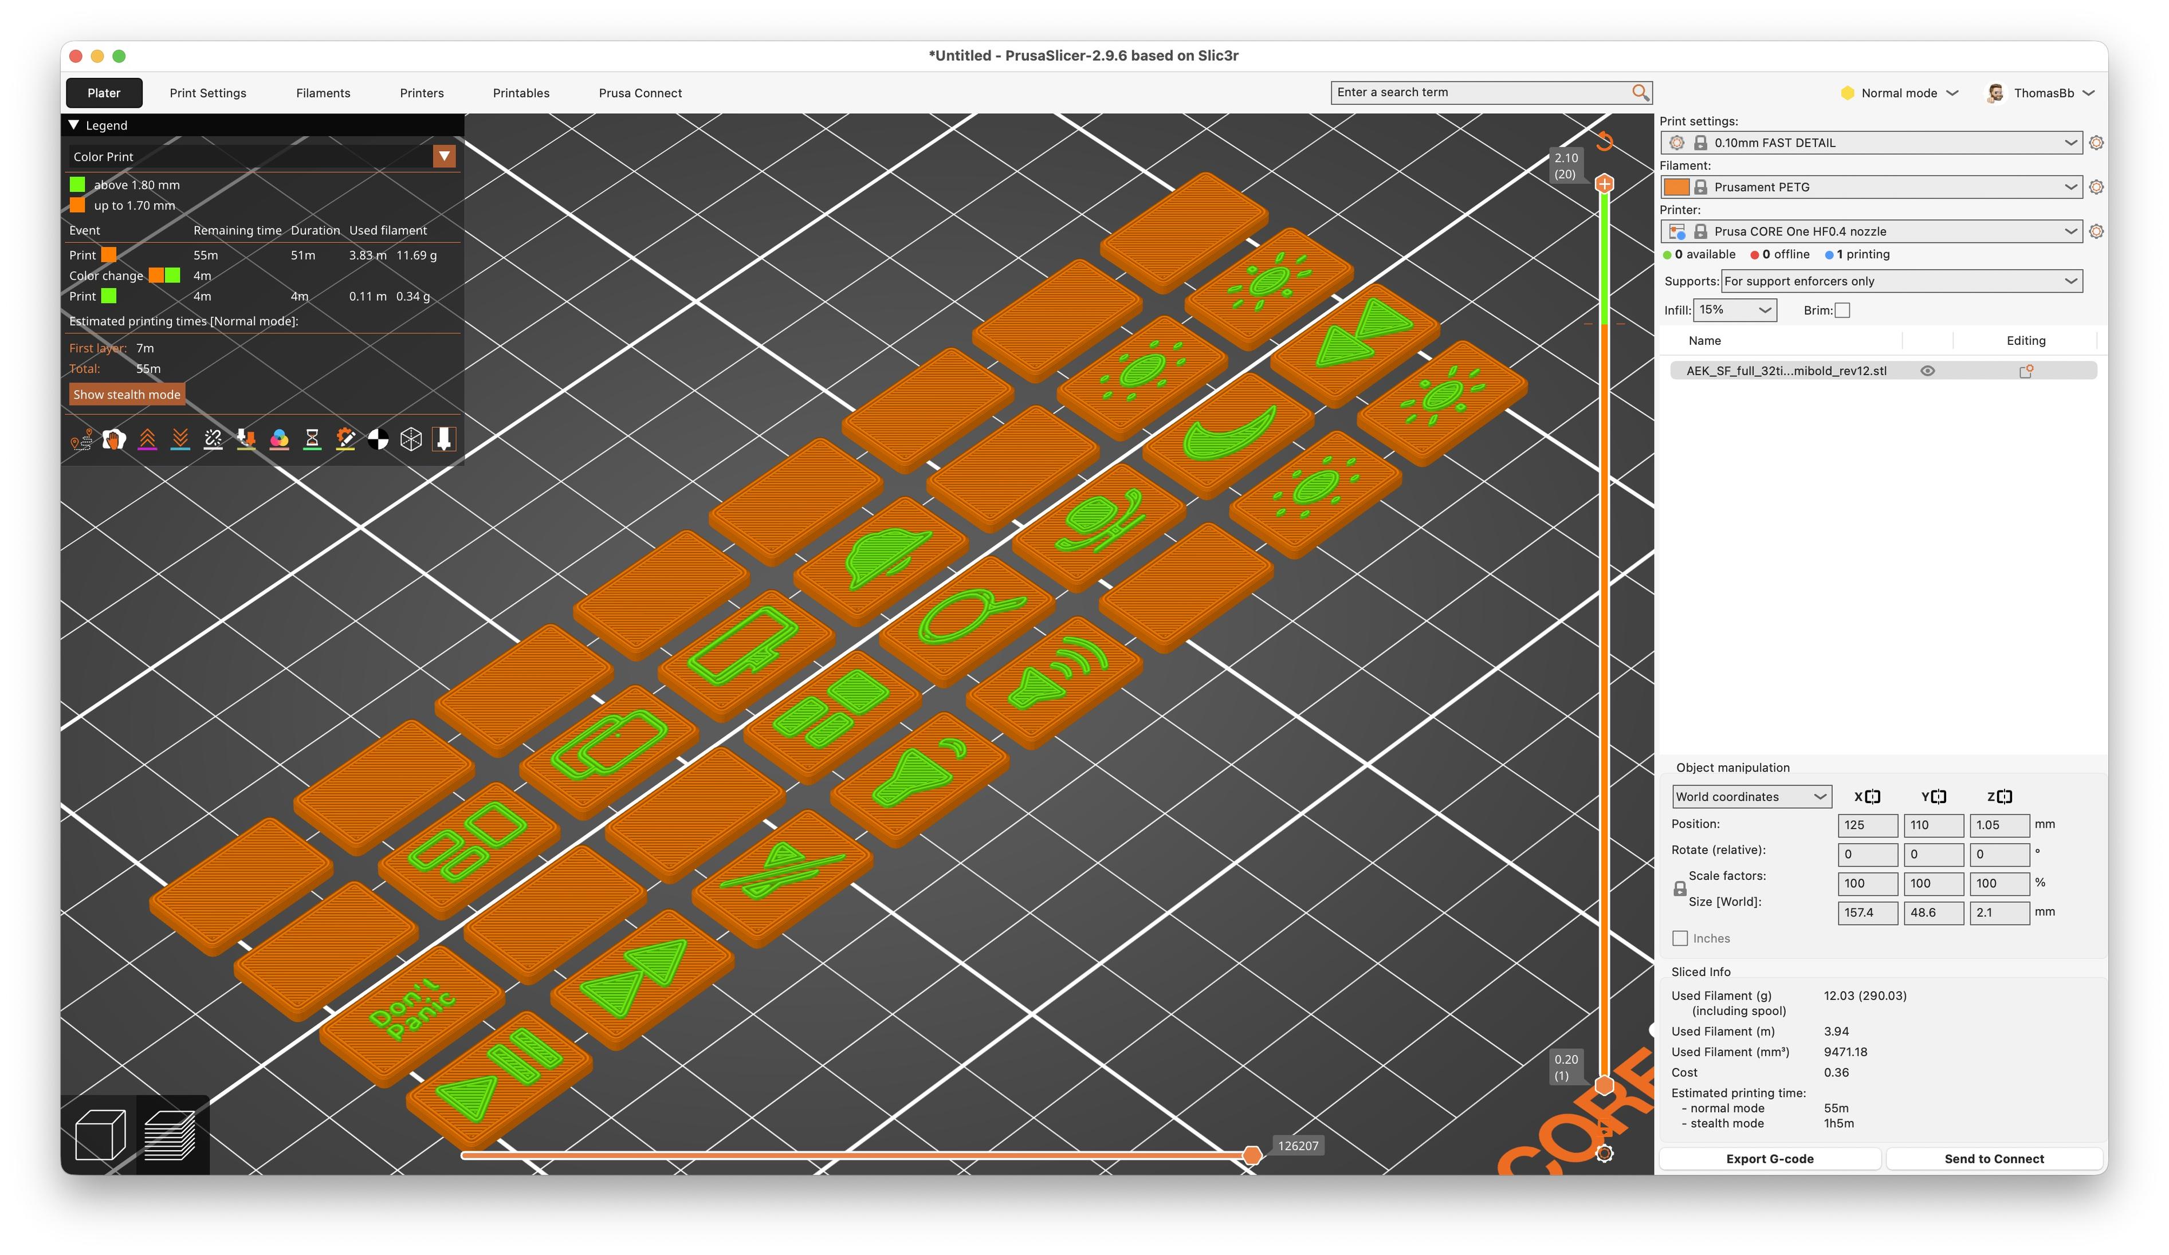Screen dimensions: 2169x1255
Task: Toggle retractions icon with upward chevrons
Action: pos(147,440)
